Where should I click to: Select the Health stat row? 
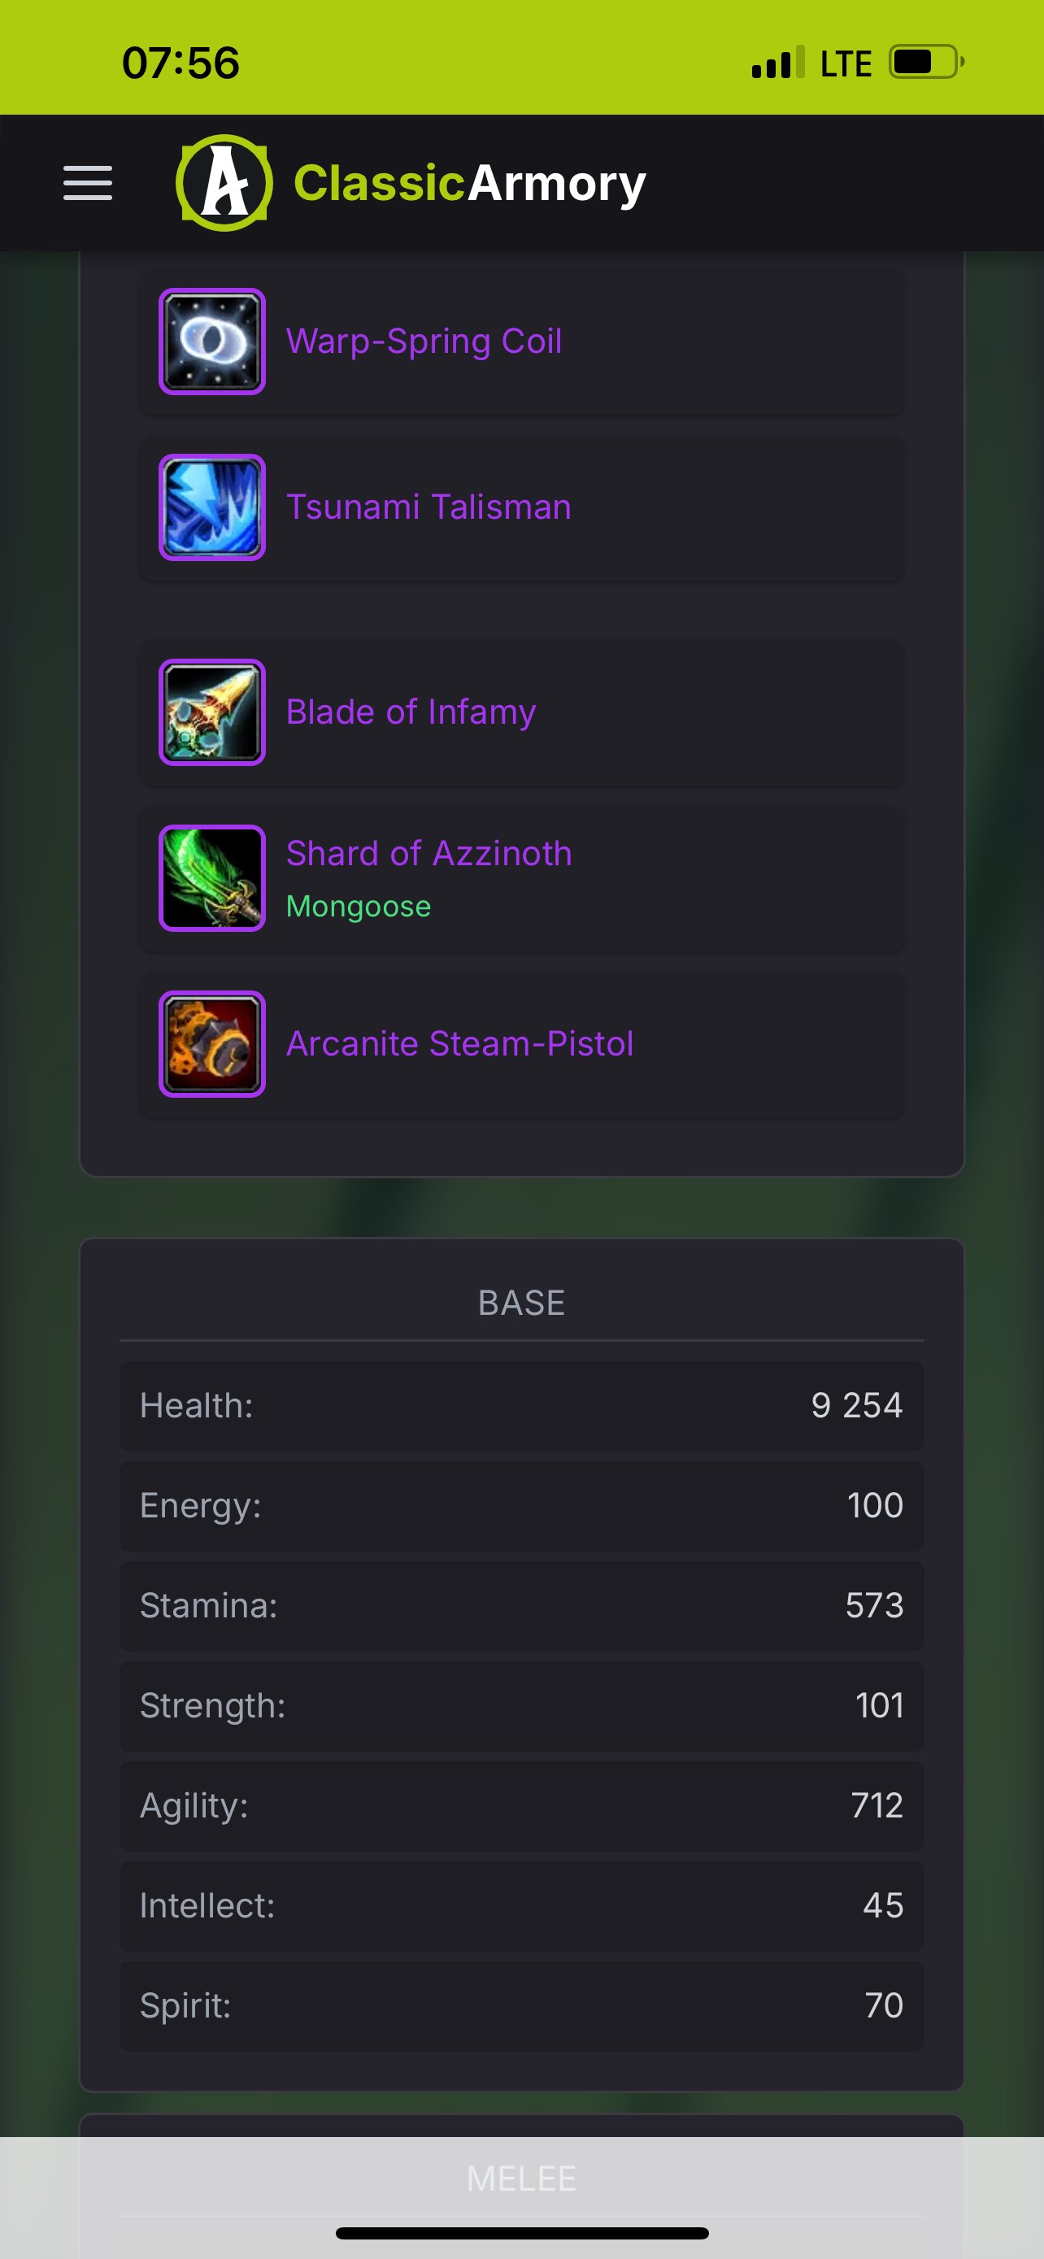pyautogui.click(x=521, y=1406)
